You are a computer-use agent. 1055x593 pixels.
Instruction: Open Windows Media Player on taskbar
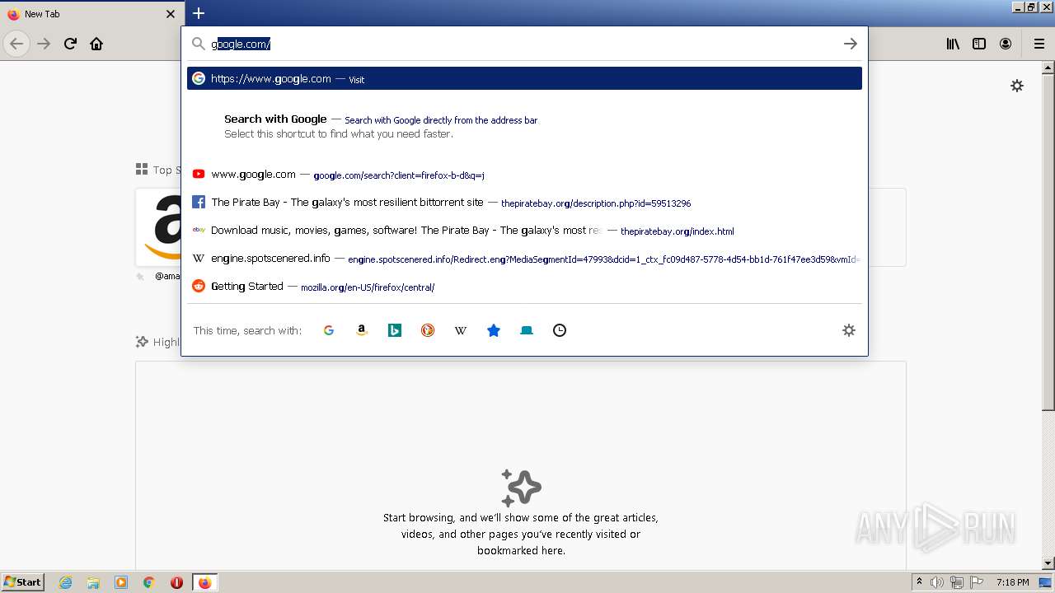point(121,582)
